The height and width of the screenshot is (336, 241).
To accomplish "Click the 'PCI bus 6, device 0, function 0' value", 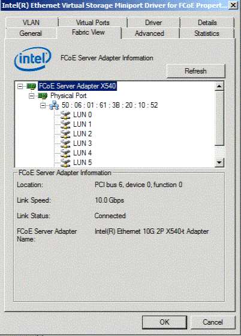I will (138, 185).
